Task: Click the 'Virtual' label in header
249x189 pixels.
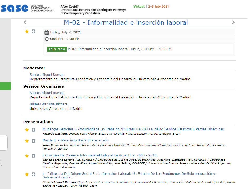Action: pos(139,7)
